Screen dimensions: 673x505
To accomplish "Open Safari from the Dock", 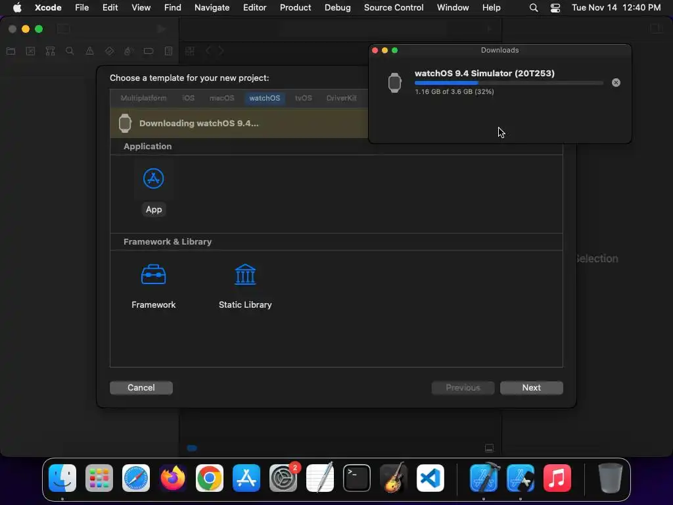I will [136, 478].
